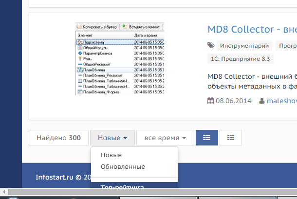This screenshot has width=297, height=199.
Task: Open the MD8 Collector screenshot thumbnail
Action: [x=120, y=59]
